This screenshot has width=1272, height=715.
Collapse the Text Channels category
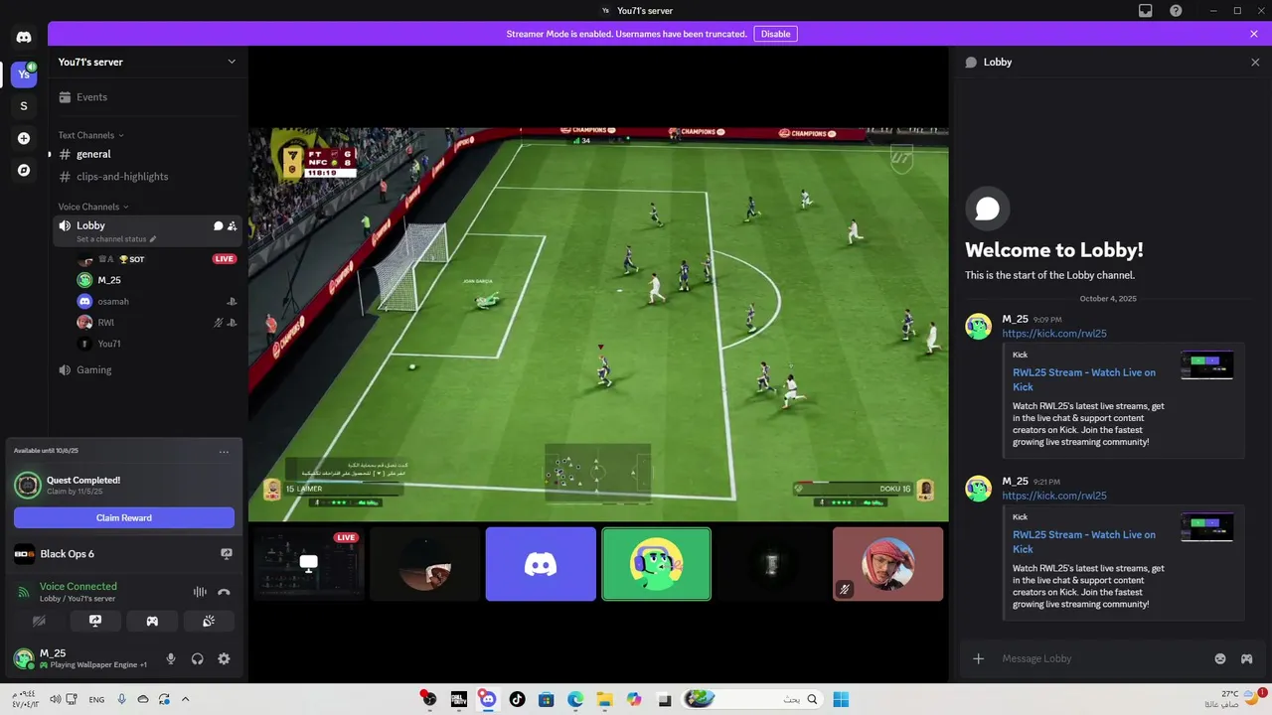(90, 135)
